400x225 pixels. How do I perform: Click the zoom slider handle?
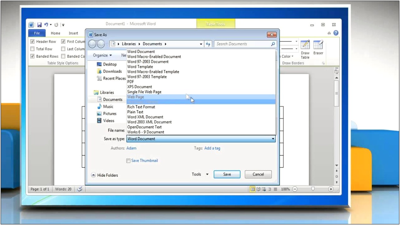[313, 189]
